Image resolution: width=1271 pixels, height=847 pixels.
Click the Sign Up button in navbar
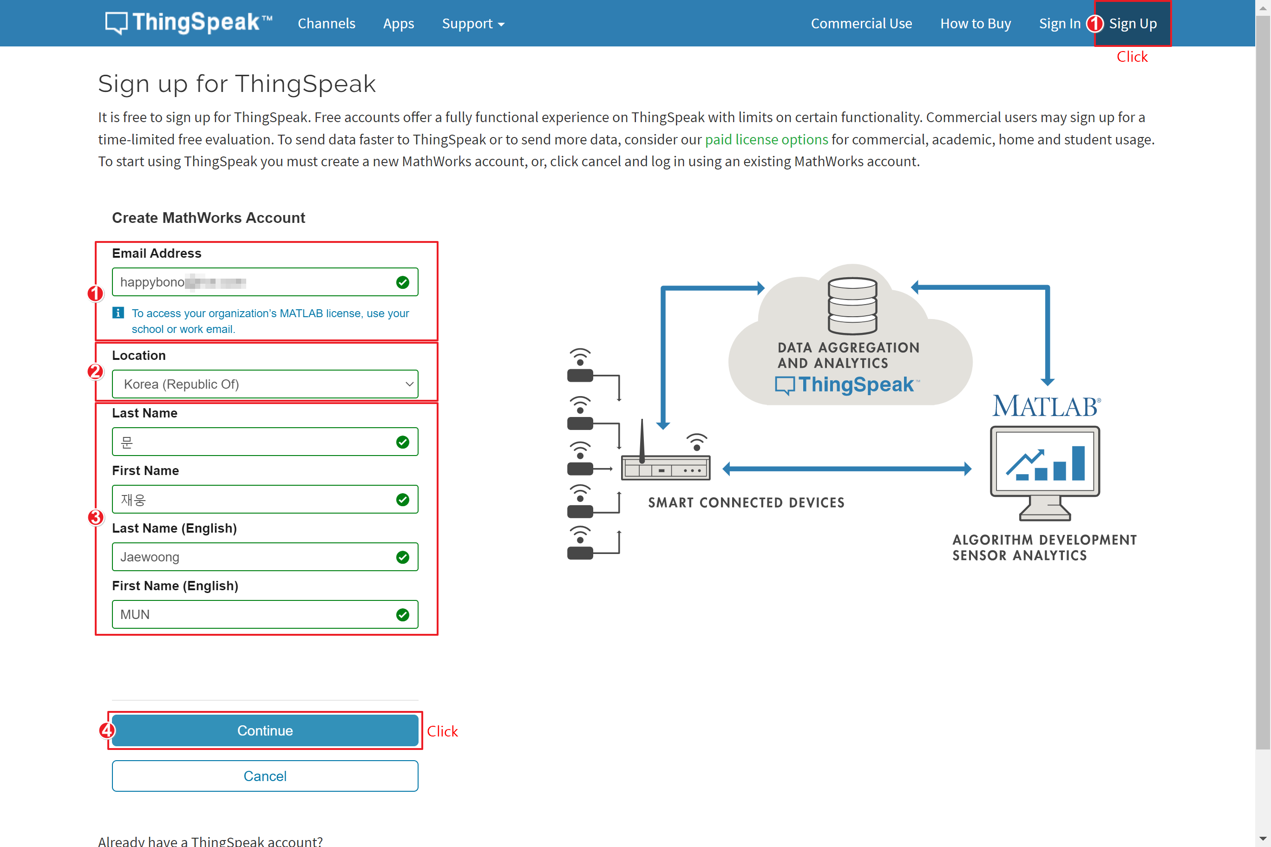[1133, 23]
